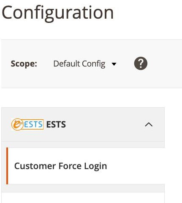Click white panel below Customer Force Login
This screenshot has height=203, width=182.
tap(83, 197)
